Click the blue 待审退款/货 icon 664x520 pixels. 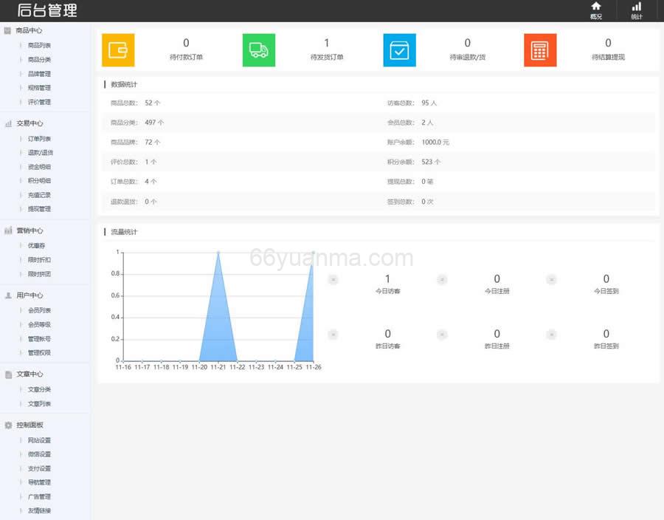click(x=399, y=50)
